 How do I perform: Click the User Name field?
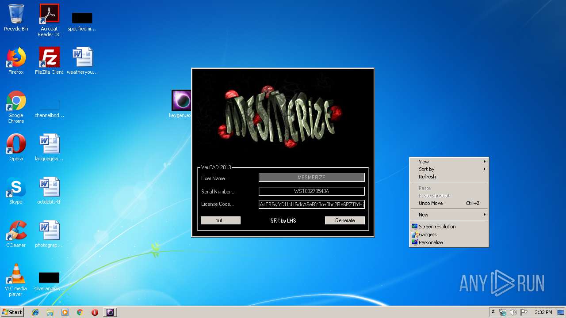tap(312, 178)
